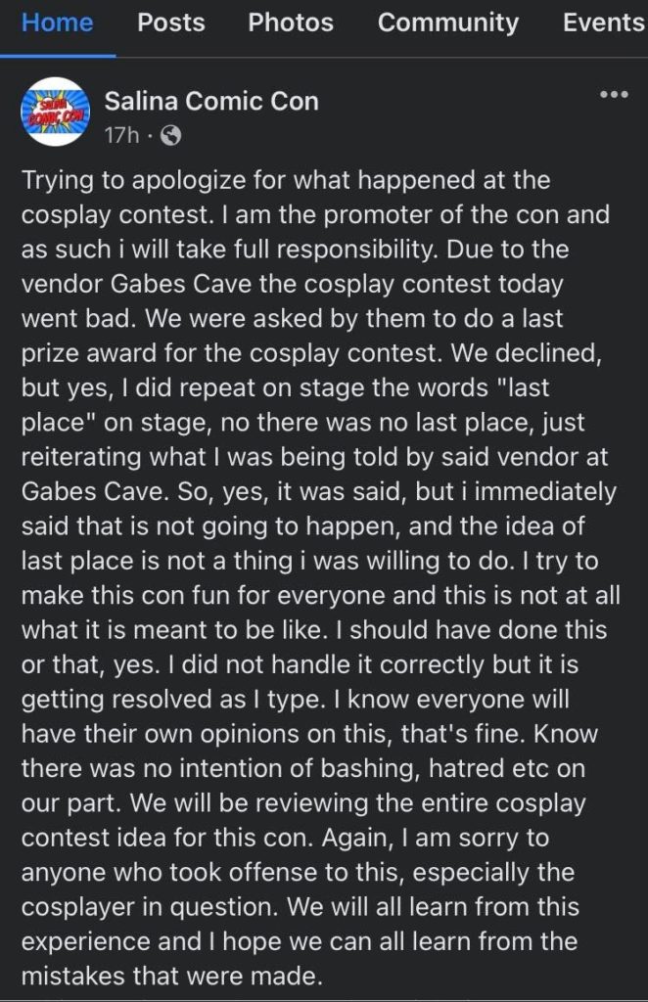The height and width of the screenshot is (1002, 648).
Task: Click final line "mistakes that were made."
Action: click(x=172, y=976)
